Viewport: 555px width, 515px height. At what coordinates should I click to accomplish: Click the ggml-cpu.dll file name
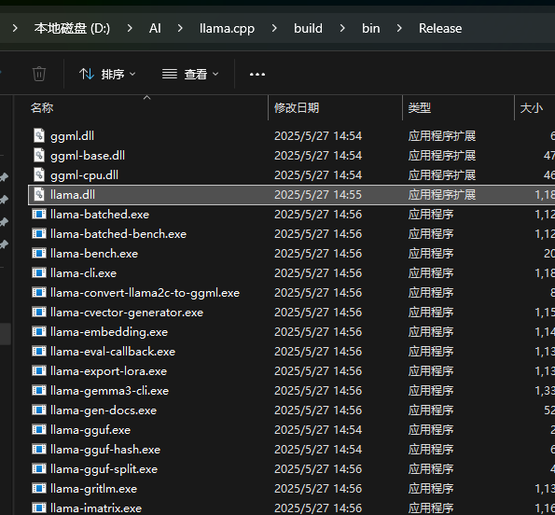point(84,175)
